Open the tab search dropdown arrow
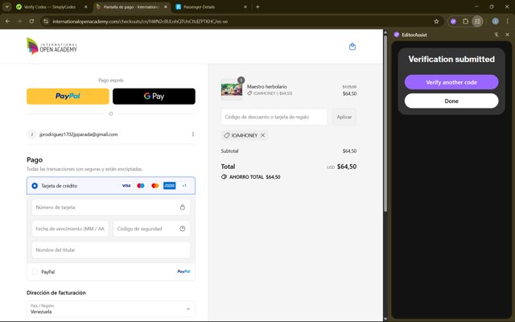This screenshot has width=515, height=322. 6,6
